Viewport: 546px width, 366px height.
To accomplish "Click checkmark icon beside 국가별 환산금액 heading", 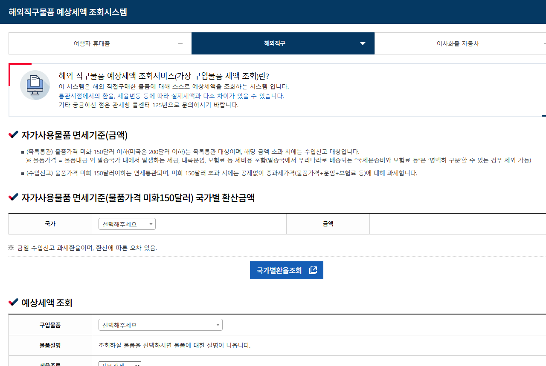I will (14, 197).
